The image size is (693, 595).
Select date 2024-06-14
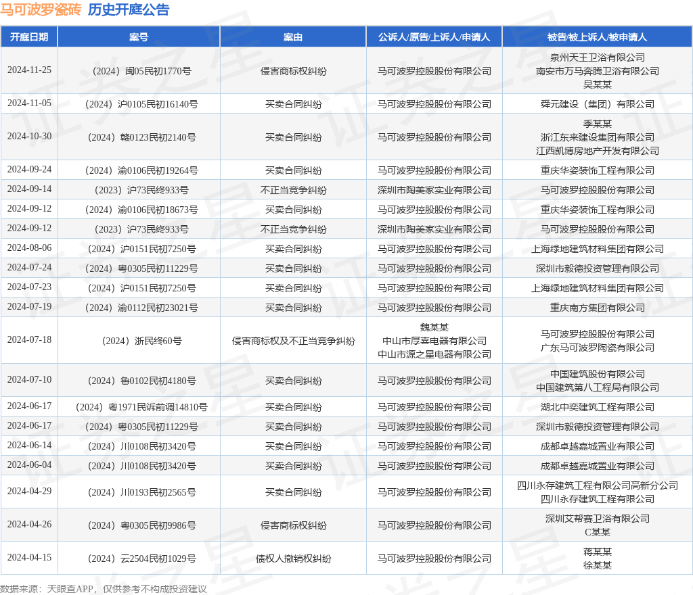[x=29, y=446]
